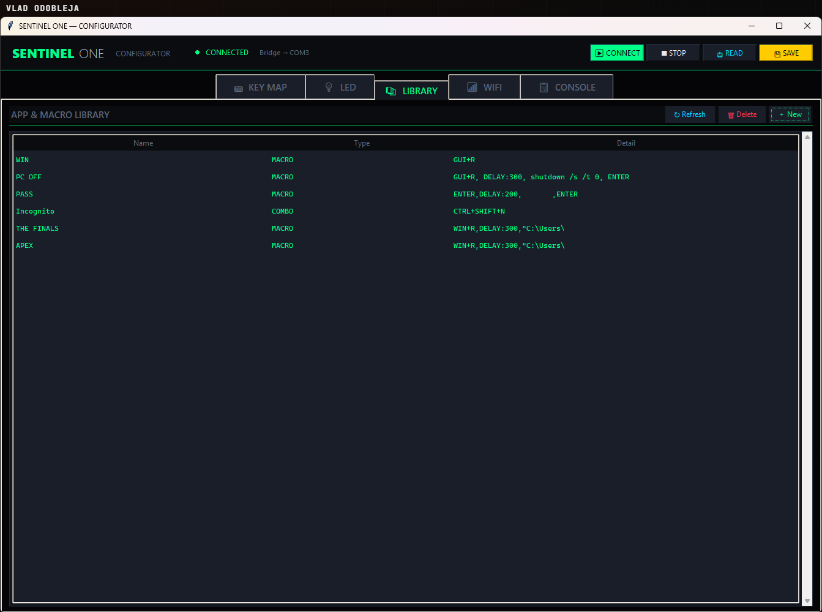Image resolution: width=822 pixels, height=612 pixels.
Task: Select the APEX macro row
Action: pyautogui.click(x=406, y=245)
